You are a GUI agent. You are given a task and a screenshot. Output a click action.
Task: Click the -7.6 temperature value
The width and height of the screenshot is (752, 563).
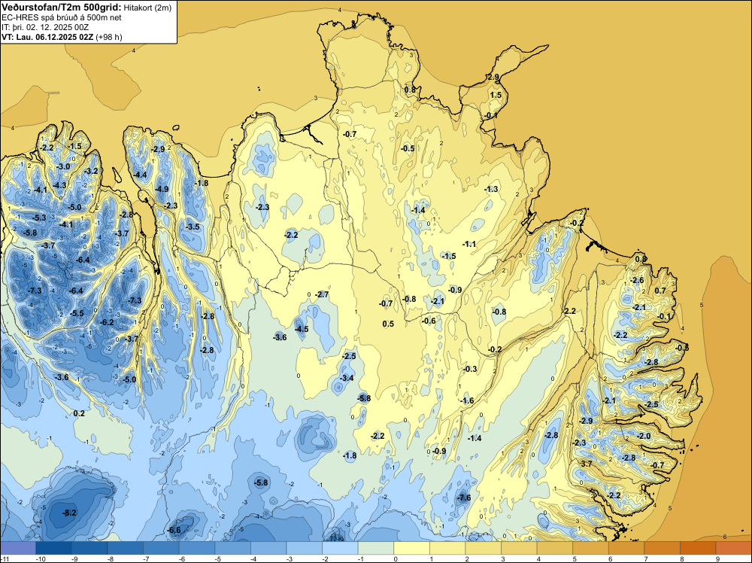464,498
